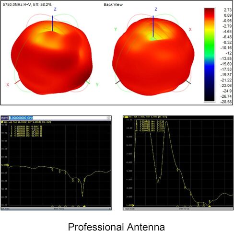Click the blue Z axis label on the front view pattern
The height and width of the screenshot is (231, 234).
[55, 9]
